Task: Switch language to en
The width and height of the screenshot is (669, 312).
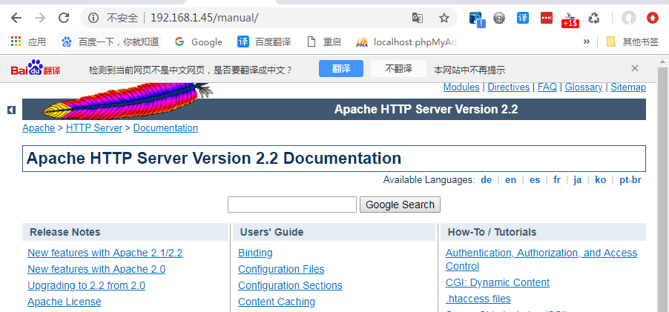Action: click(x=511, y=180)
